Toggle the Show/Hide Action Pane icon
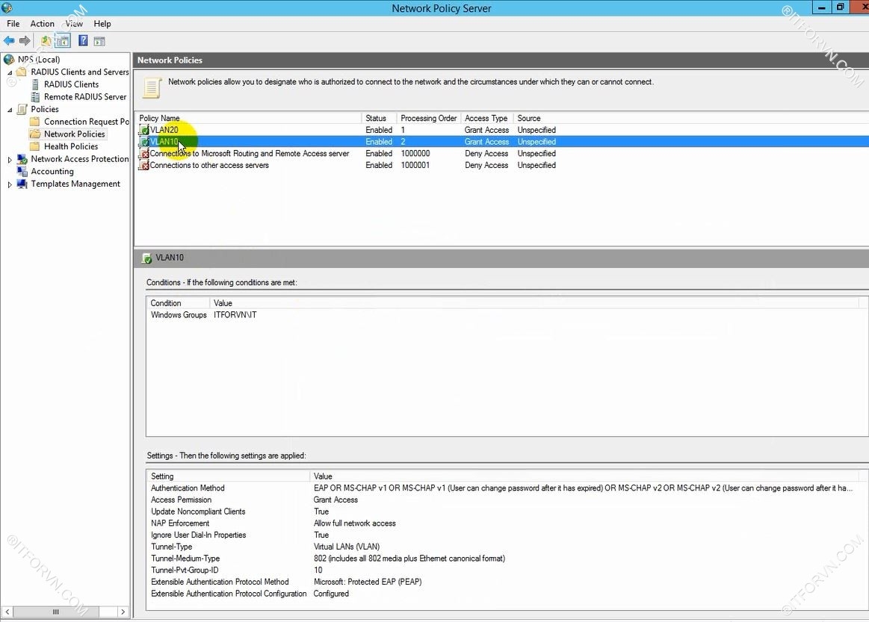The image size is (869, 622). tap(99, 41)
